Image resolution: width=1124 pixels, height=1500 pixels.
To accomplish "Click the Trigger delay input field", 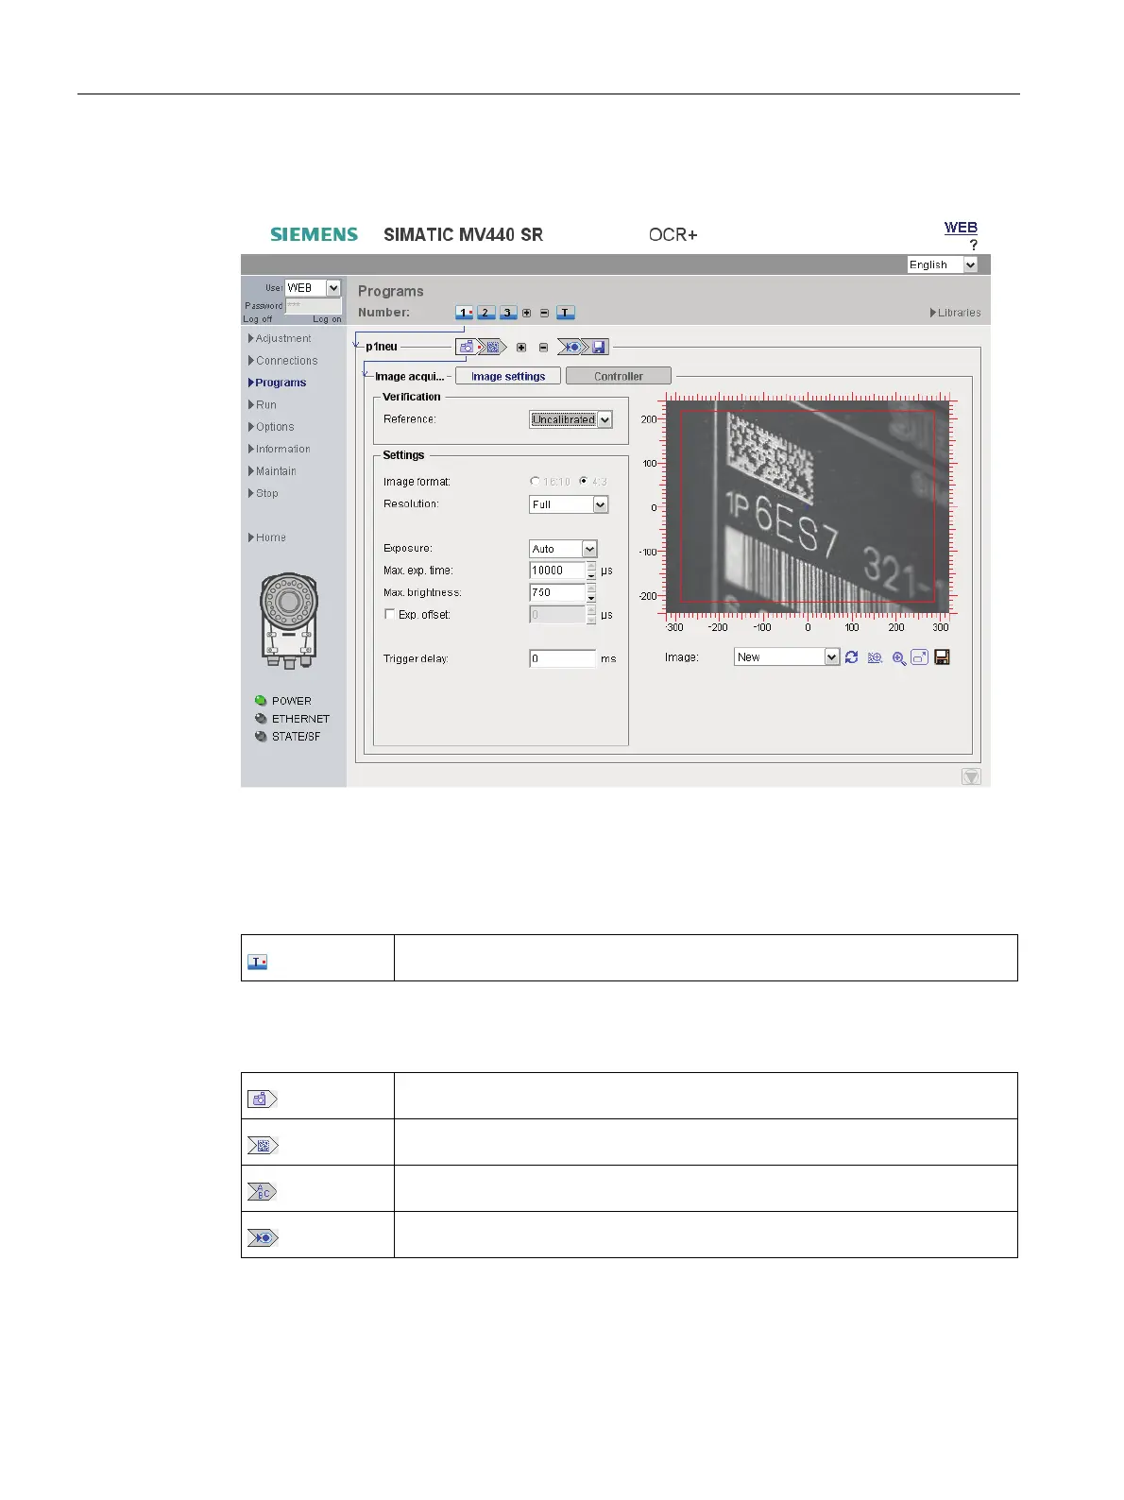I will [x=563, y=658].
